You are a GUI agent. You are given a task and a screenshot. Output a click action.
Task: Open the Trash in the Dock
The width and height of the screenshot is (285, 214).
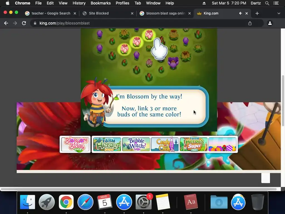click(x=257, y=202)
